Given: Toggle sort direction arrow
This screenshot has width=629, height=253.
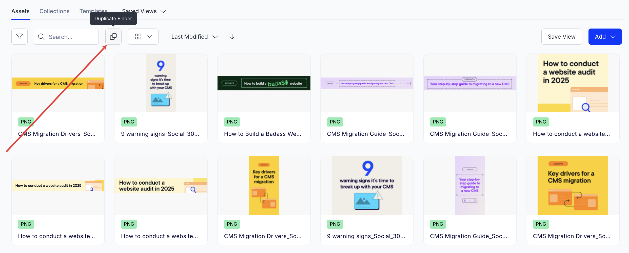Looking at the screenshot, I should [x=232, y=37].
